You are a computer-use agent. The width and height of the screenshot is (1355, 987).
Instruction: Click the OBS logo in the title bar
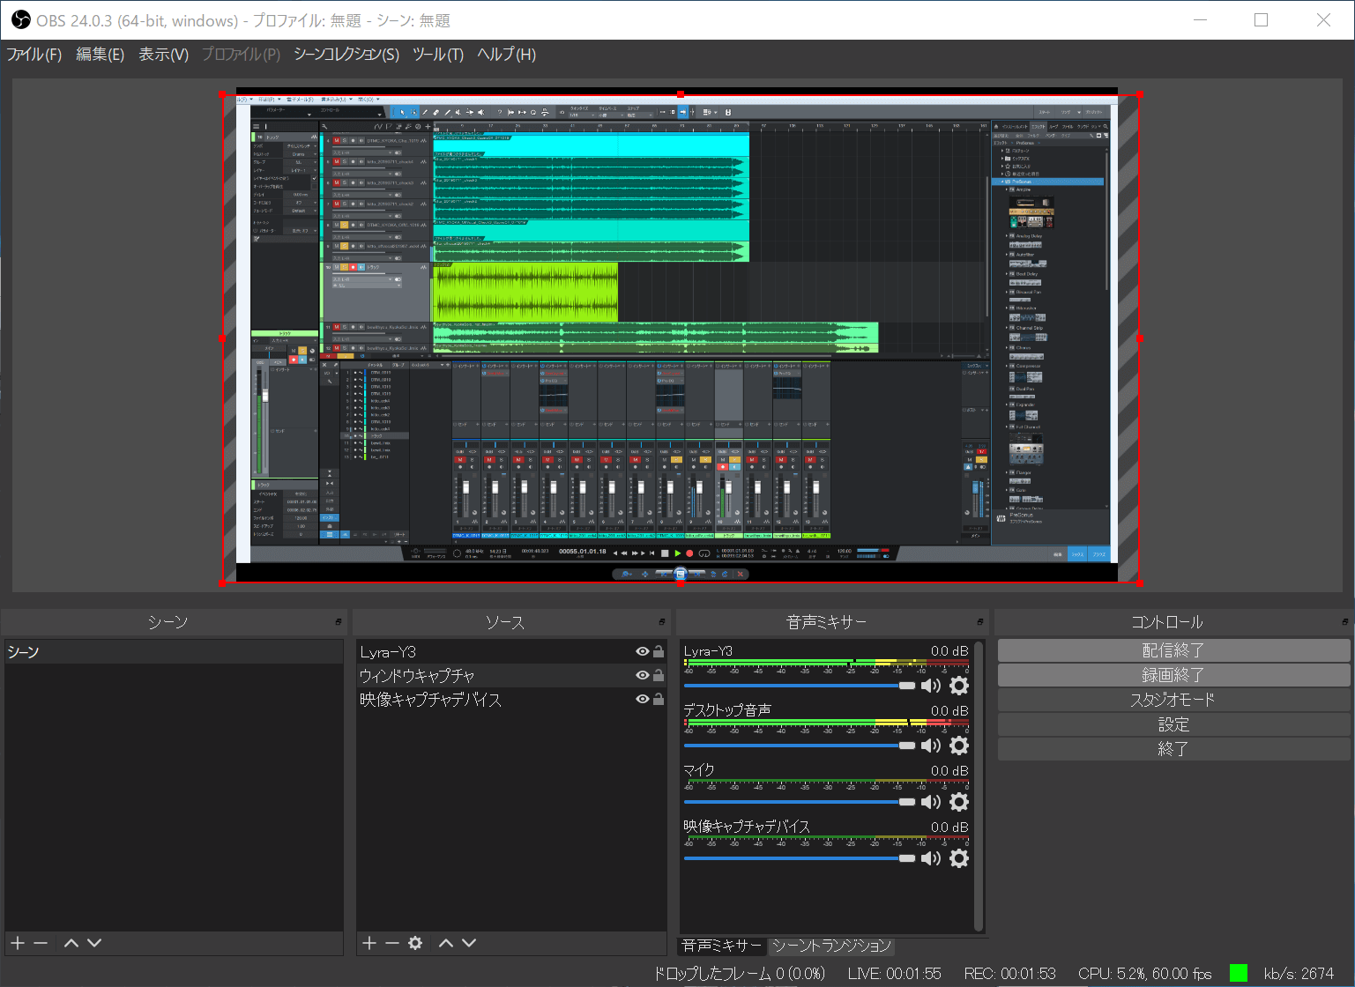[21, 19]
